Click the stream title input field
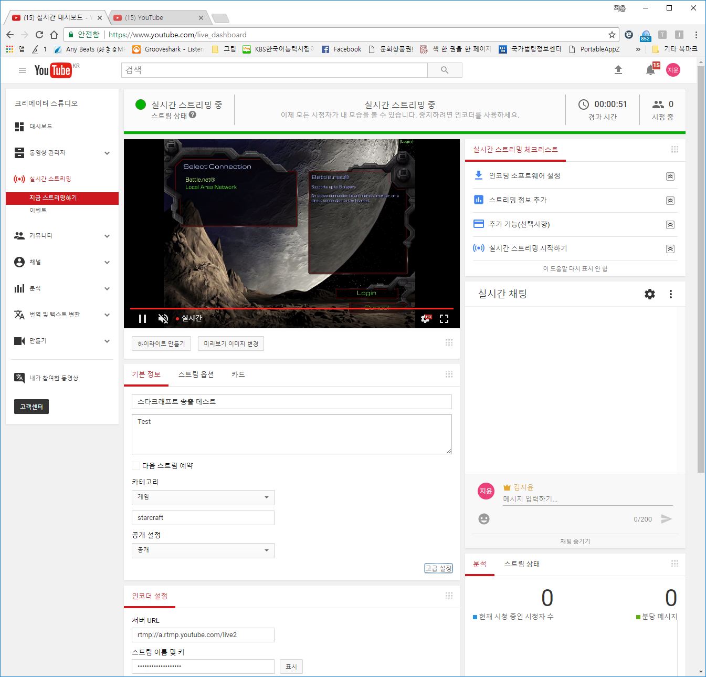706x677 pixels. tap(292, 402)
